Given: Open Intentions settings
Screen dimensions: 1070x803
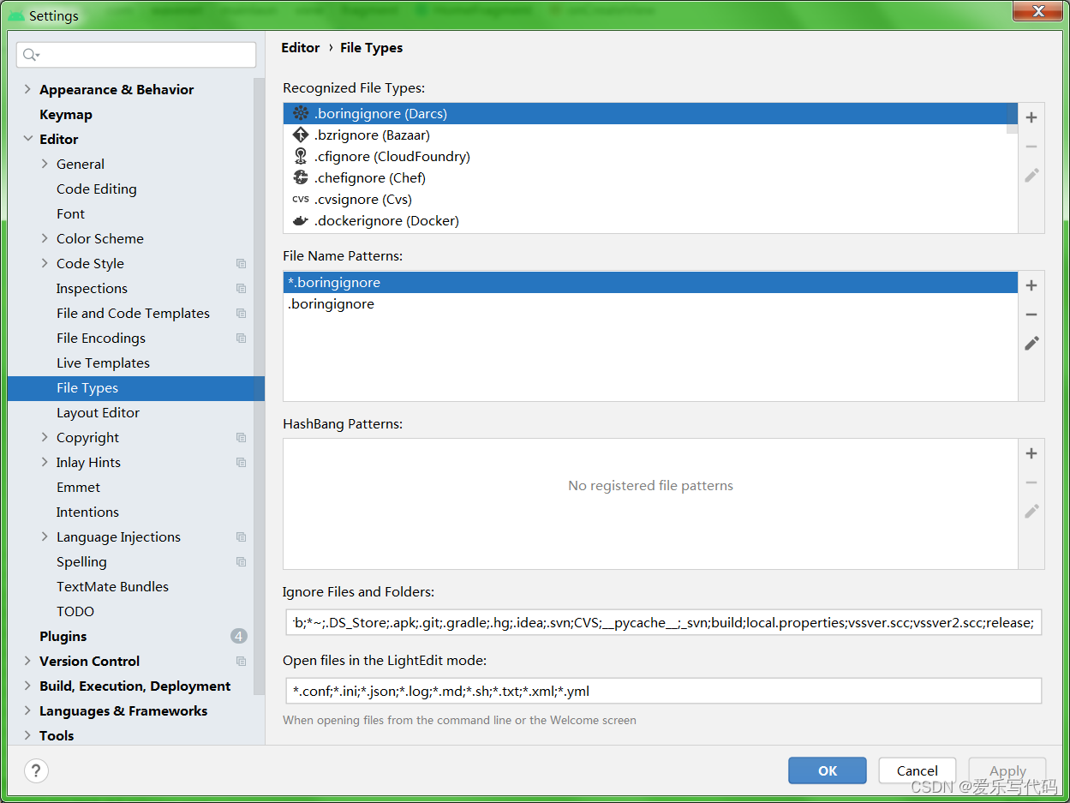Looking at the screenshot, I should click(x=87, y=512).
